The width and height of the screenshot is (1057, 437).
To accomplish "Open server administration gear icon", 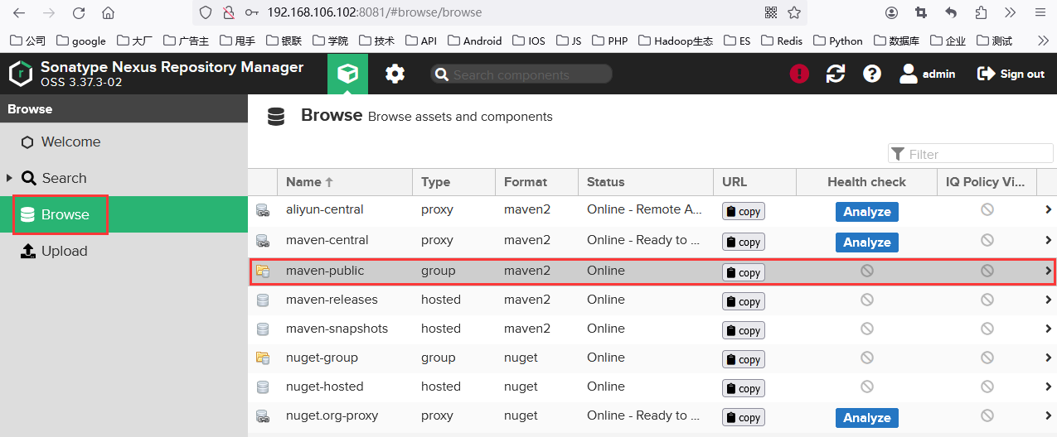I will [x=395, y=74].
